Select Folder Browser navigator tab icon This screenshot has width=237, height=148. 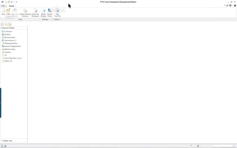coord(6,24)
